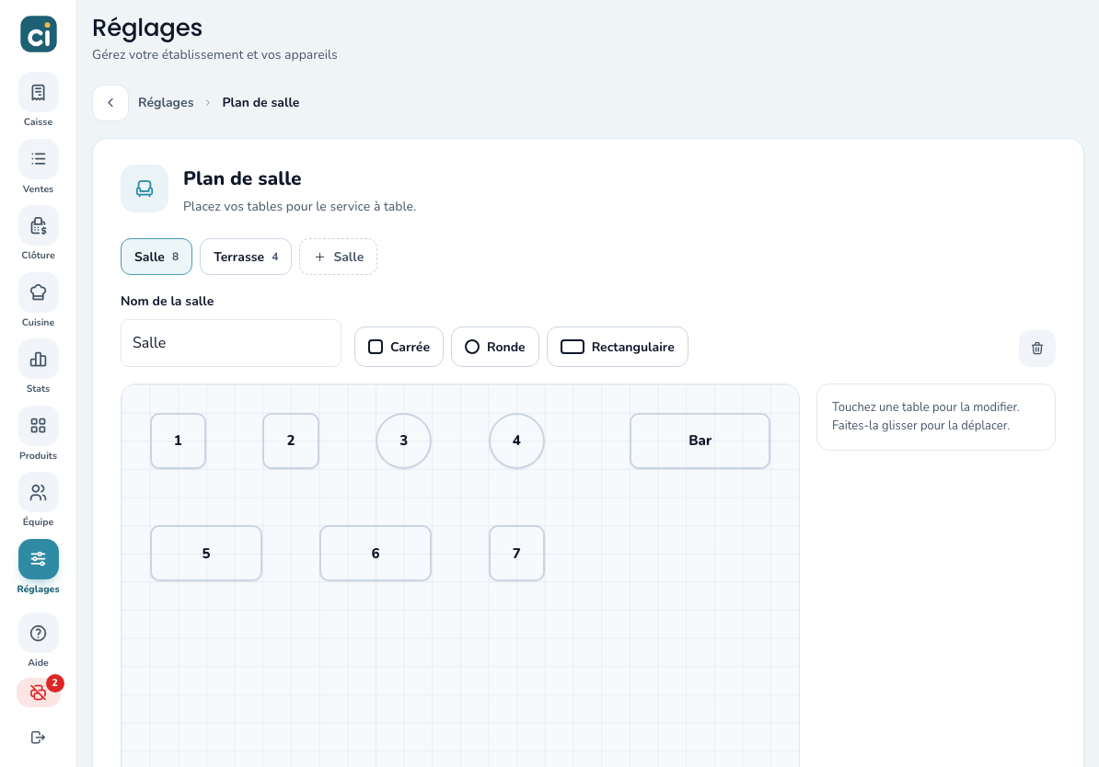The width and height of the screenshot is (1099, 767).
Task: Add a Rectangulaire table
Action: (x=618, y=347)
